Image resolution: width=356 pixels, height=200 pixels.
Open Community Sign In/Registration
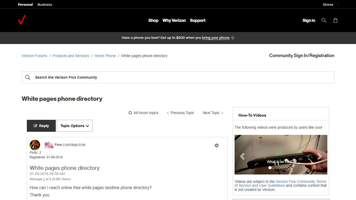[302, 55]
